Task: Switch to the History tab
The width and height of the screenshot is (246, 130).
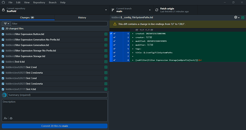Action: (x=82, y=17)
